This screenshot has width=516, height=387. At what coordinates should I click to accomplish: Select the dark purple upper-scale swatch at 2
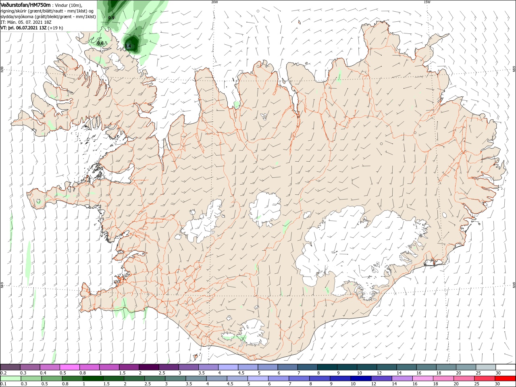[148, 367]
